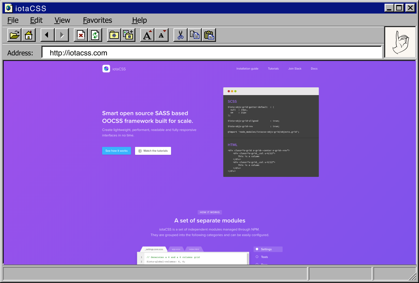Open the Favorites folder icon
Screen dimensions: 419x283
coord(114,35)
